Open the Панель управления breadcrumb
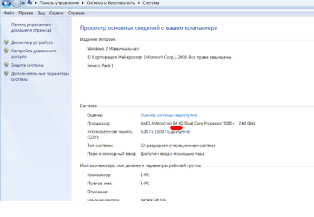Screen dimensions: 314x217 tap(59, 3)
